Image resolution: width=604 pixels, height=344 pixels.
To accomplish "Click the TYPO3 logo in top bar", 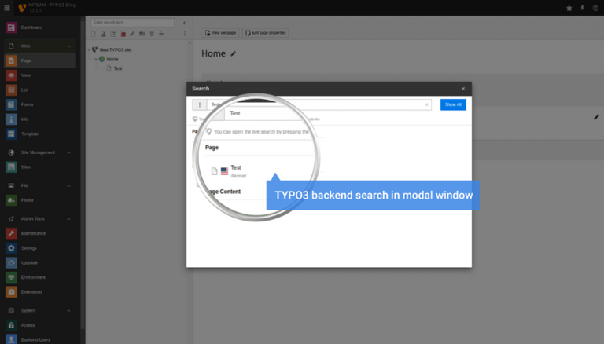I will 22,8.
